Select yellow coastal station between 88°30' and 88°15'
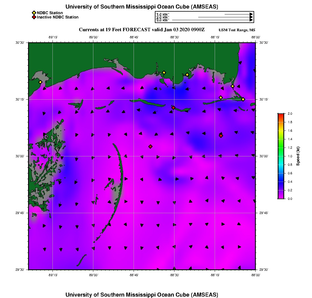Viewport: 312px width, 298px height. [x=187, y=75]
